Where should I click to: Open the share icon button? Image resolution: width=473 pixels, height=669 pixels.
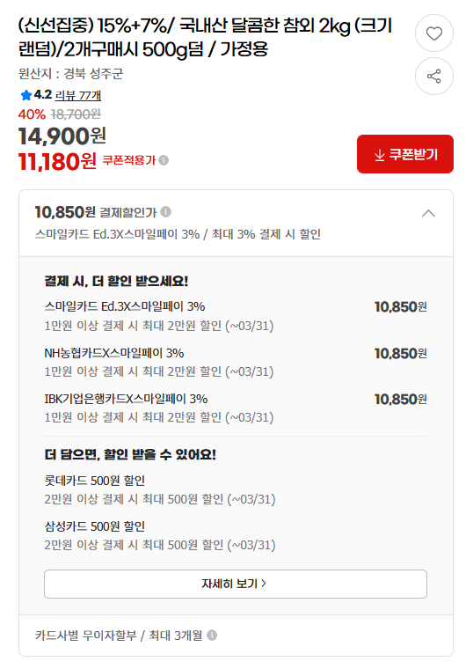[433, 77]
